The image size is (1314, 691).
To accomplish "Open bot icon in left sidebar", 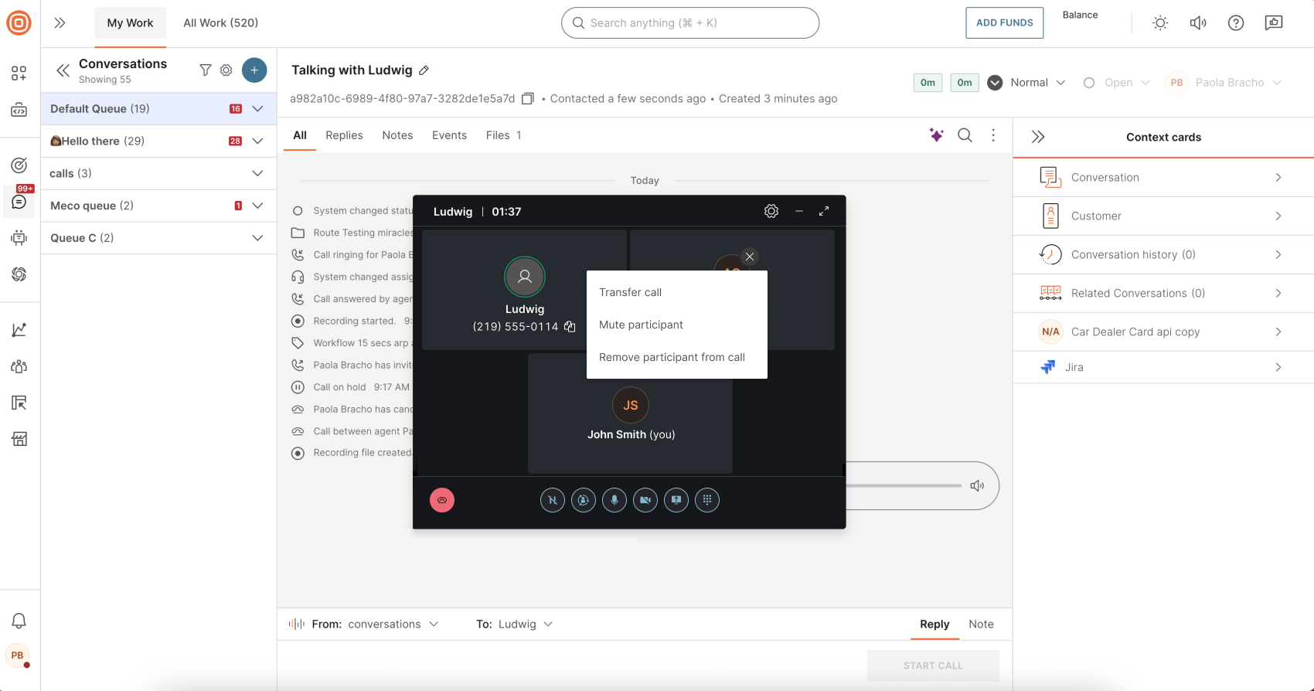I will (x=19, y=238).
